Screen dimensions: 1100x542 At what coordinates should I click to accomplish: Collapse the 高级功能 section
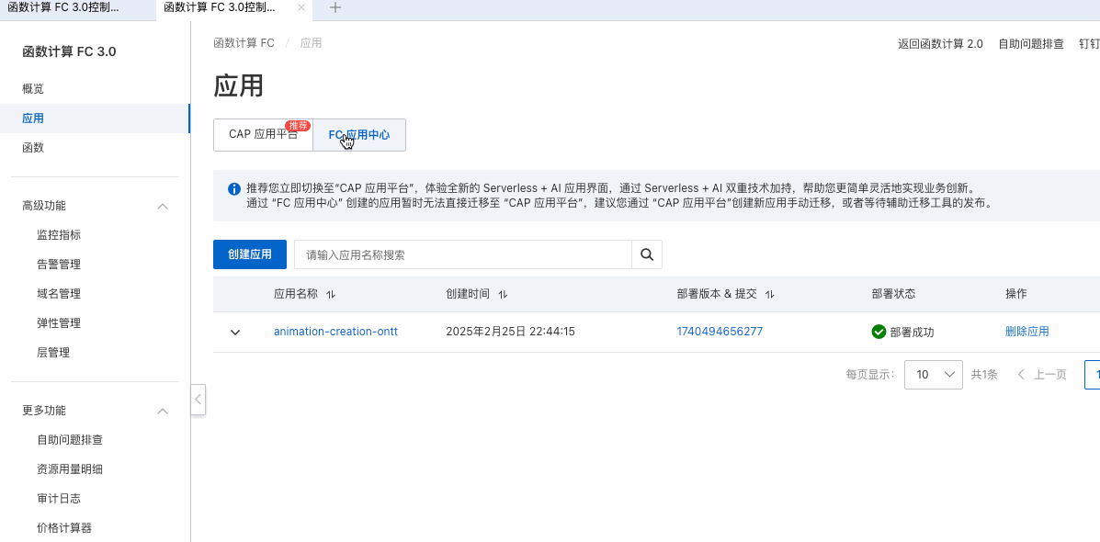pyautogui.click(x=163, y=206)
